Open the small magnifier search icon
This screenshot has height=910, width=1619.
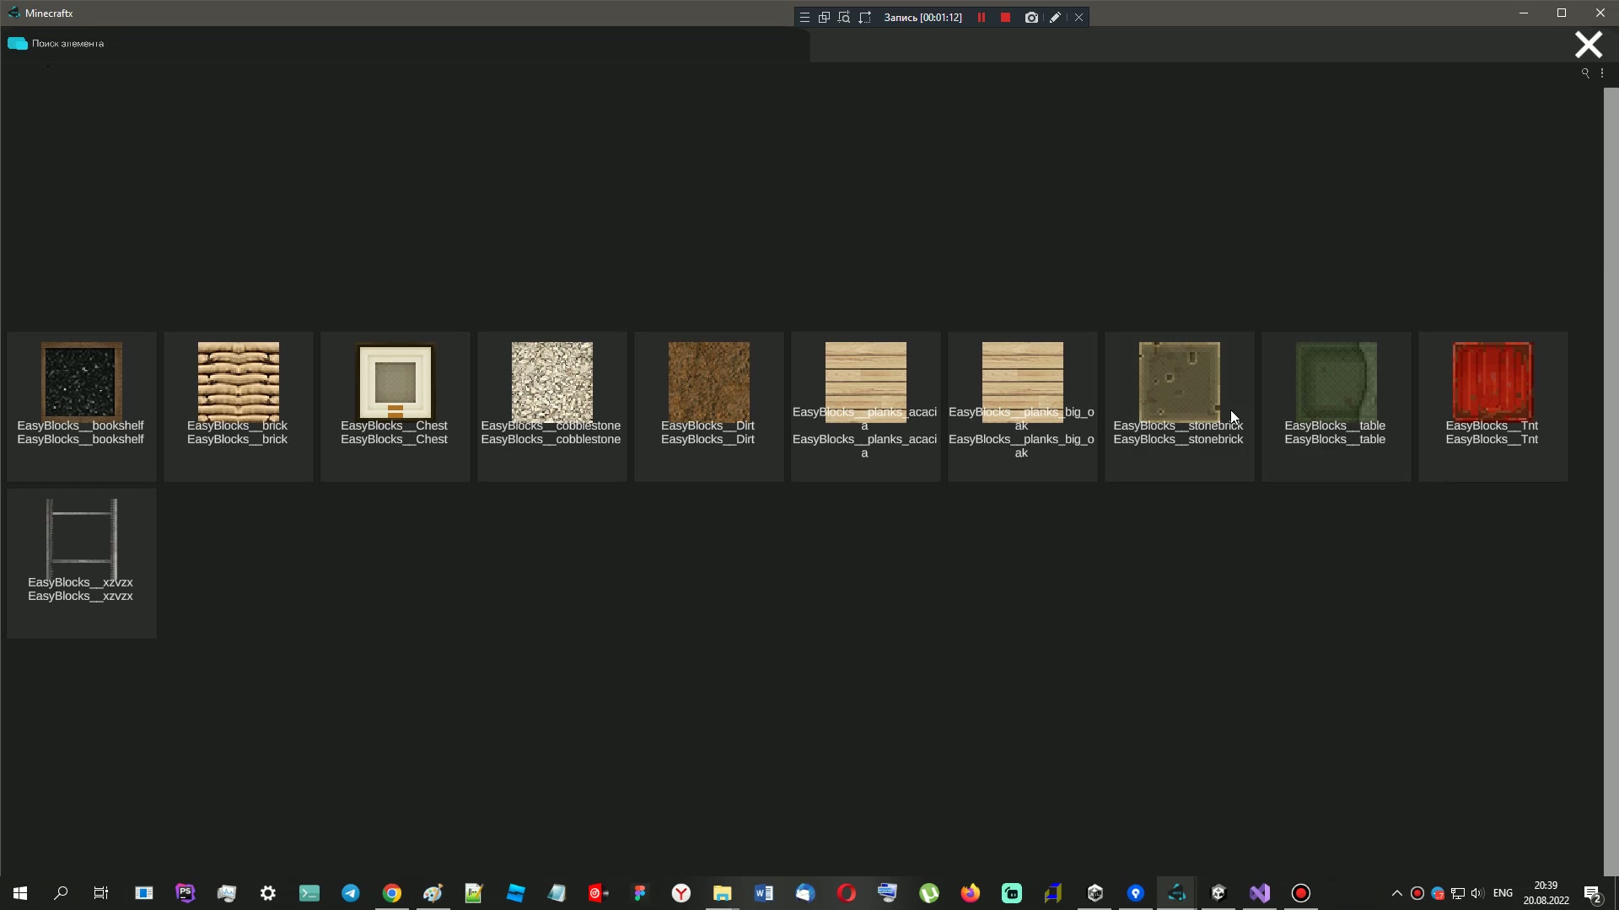pos(1585,73)
